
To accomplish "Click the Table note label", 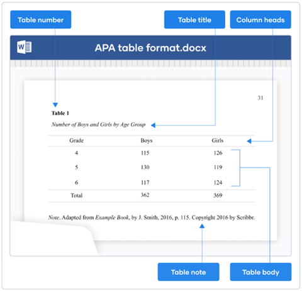I will (x=188, y=272).
